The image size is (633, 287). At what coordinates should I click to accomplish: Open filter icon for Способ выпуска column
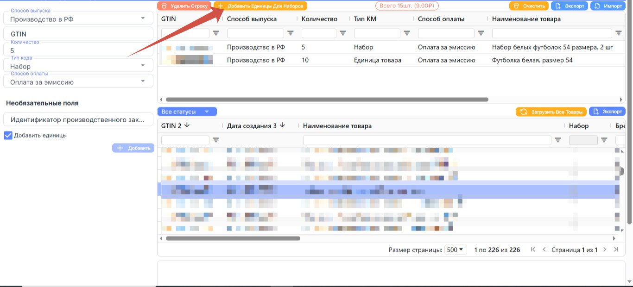tap(291, 33)
